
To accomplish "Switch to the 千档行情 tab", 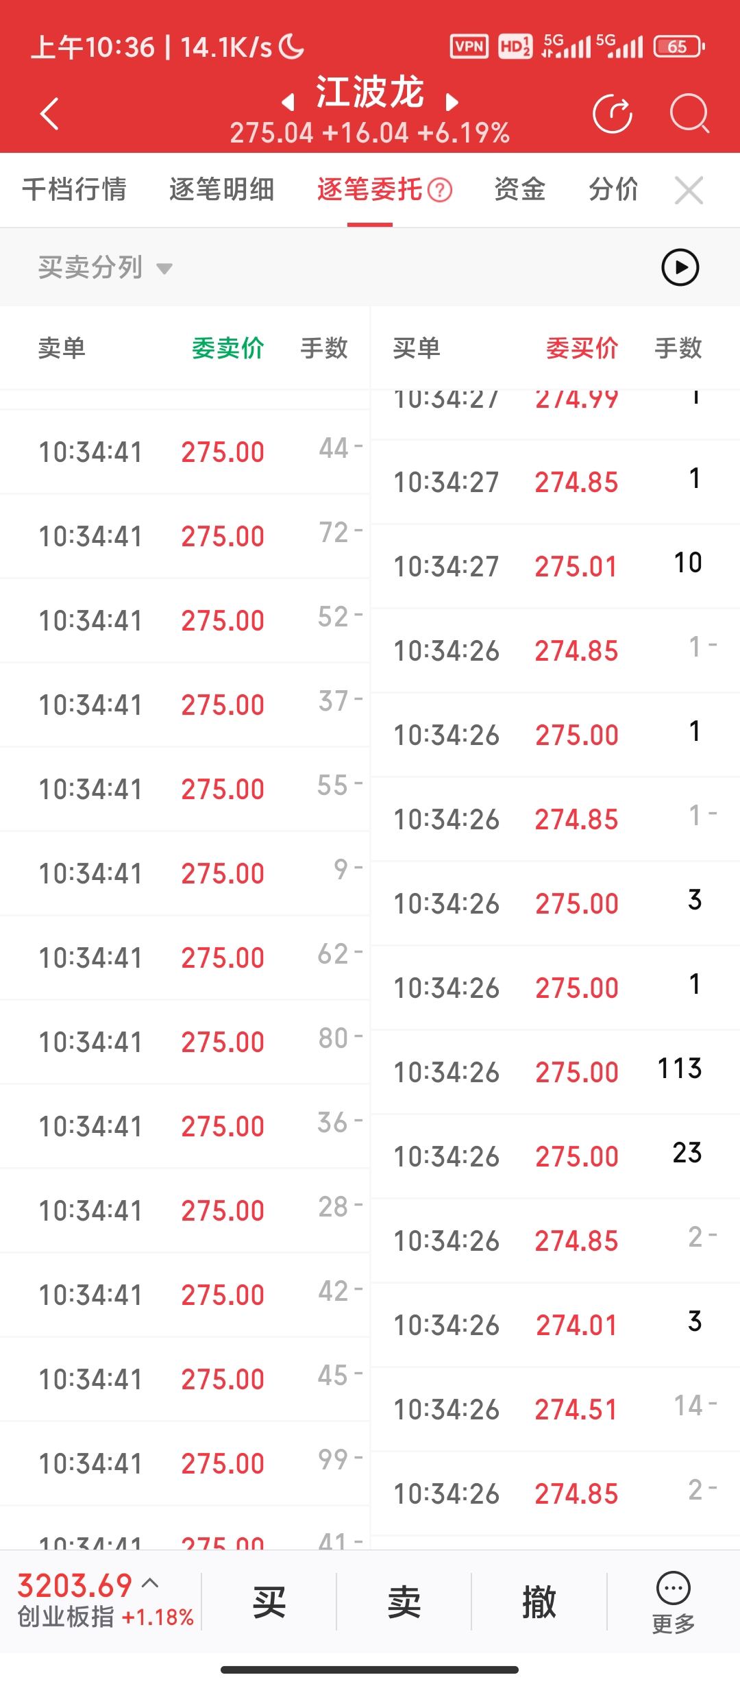I will 74,190.
